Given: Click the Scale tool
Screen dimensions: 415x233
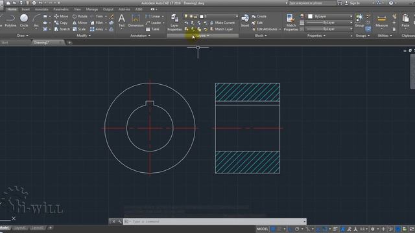Looking at the screenshot, I should (x=79, y=29).
